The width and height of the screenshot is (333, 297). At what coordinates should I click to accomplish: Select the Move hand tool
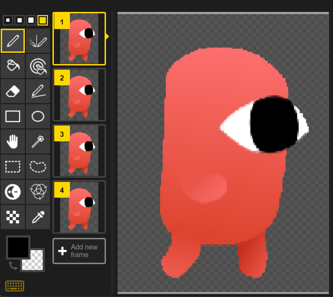(13, 141)
